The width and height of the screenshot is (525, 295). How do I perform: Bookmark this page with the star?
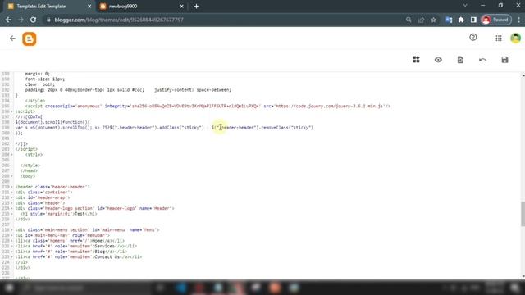tap(434, 20)
